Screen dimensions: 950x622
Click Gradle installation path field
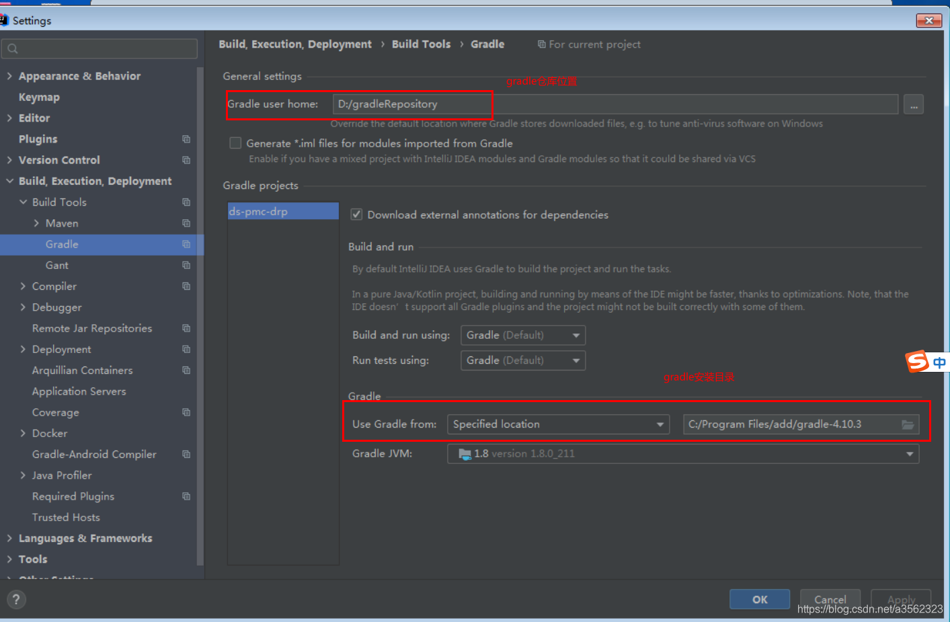801,424
